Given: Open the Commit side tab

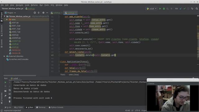Looking at the screenshot, I should pyautogui.click(x=2, y=43).
